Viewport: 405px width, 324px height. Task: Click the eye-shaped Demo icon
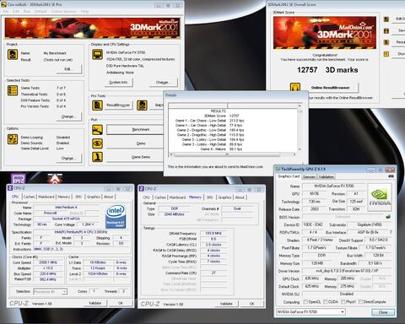97,143
